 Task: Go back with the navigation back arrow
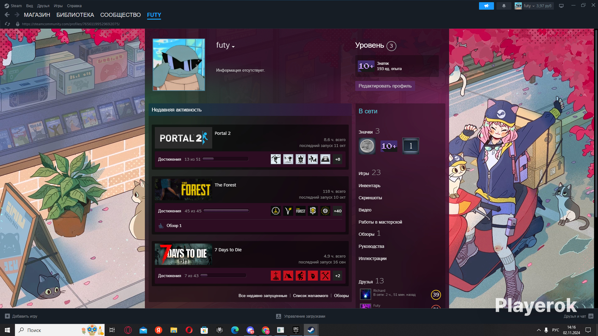point(7,15)
